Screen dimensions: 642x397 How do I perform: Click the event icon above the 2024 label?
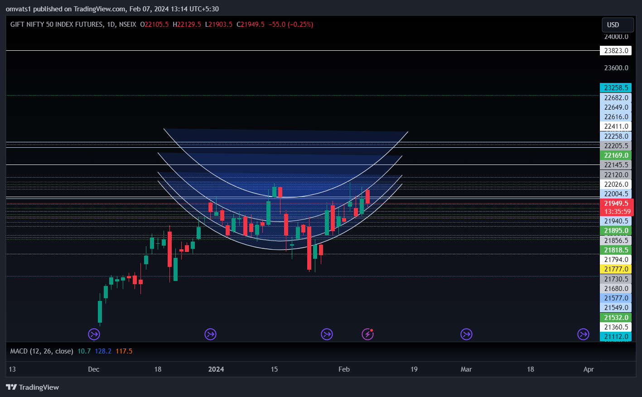pos(210,334)
